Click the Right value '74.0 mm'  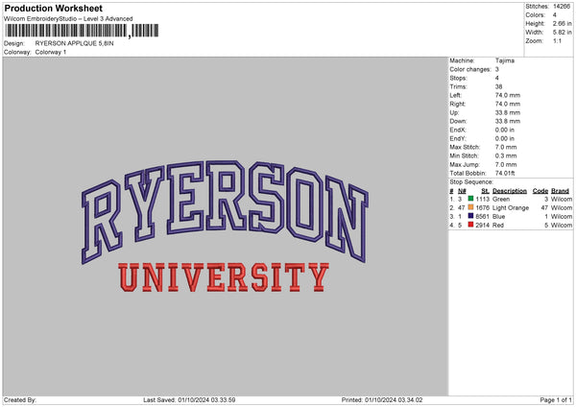point(508,104)
